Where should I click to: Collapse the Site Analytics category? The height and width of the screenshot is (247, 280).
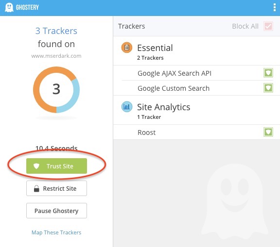(196, 110)
